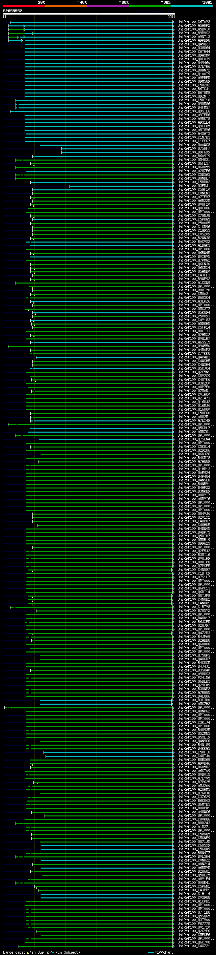
Task: Click the UniRef100_Q8LA39 label
Action: [194, 59]
